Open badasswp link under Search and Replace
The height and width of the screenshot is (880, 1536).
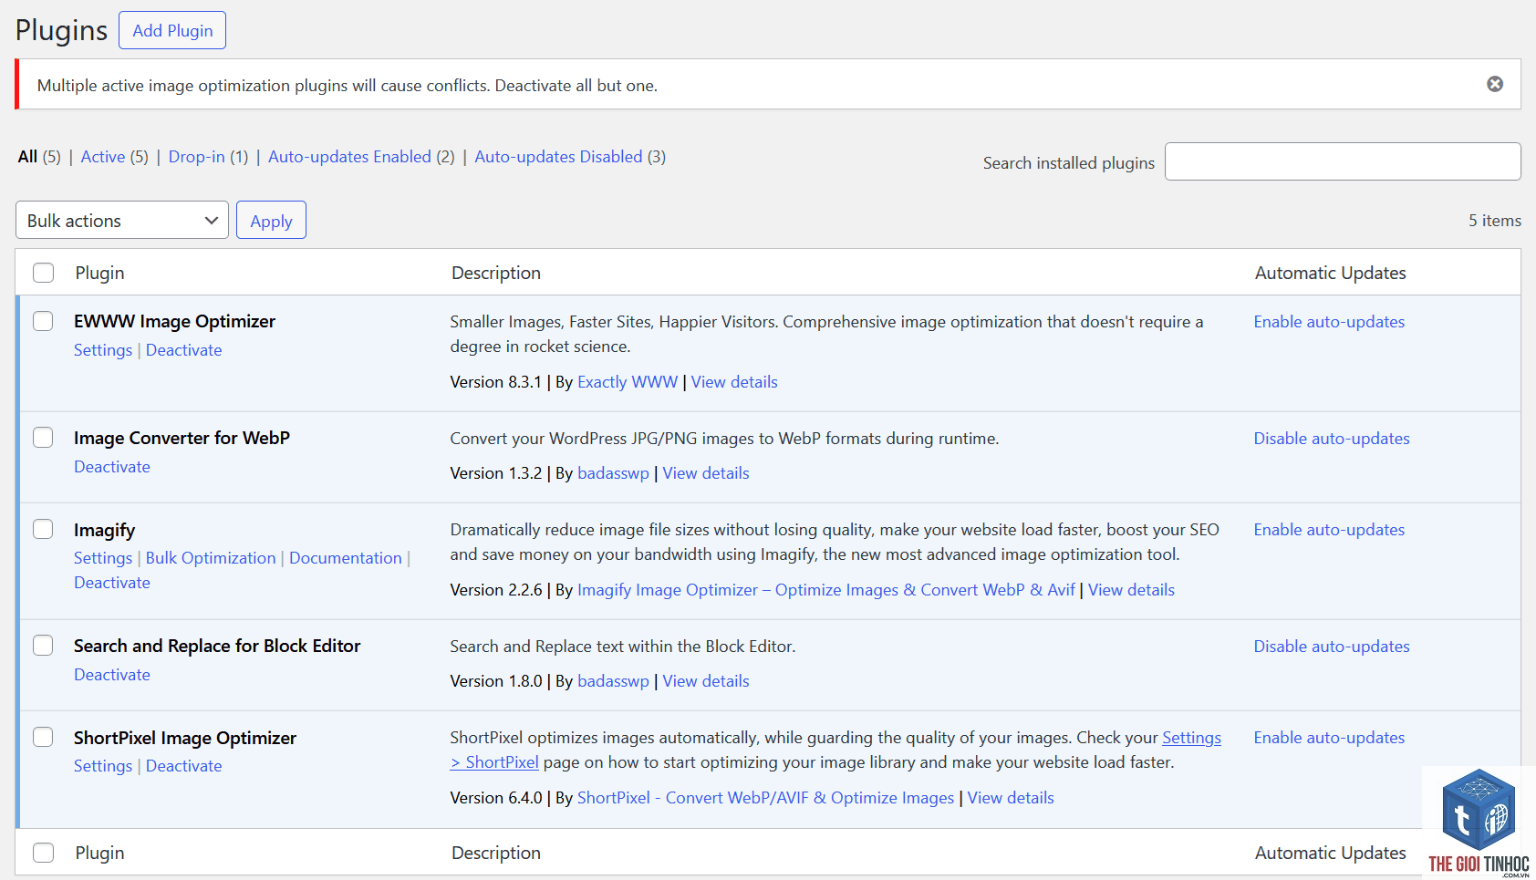pyautogui.click(x=613, y=681)
